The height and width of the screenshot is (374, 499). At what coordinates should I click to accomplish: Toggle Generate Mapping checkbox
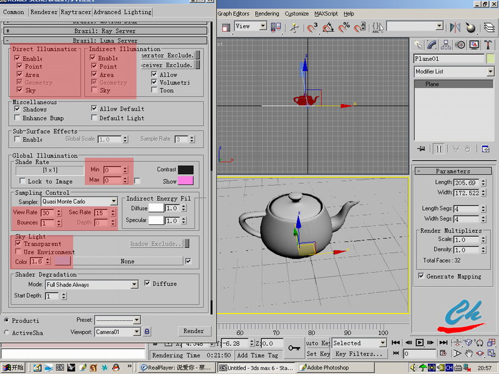421,276
